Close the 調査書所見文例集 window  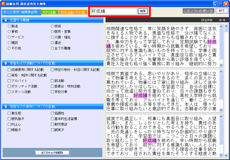click(x=226, y=4)
